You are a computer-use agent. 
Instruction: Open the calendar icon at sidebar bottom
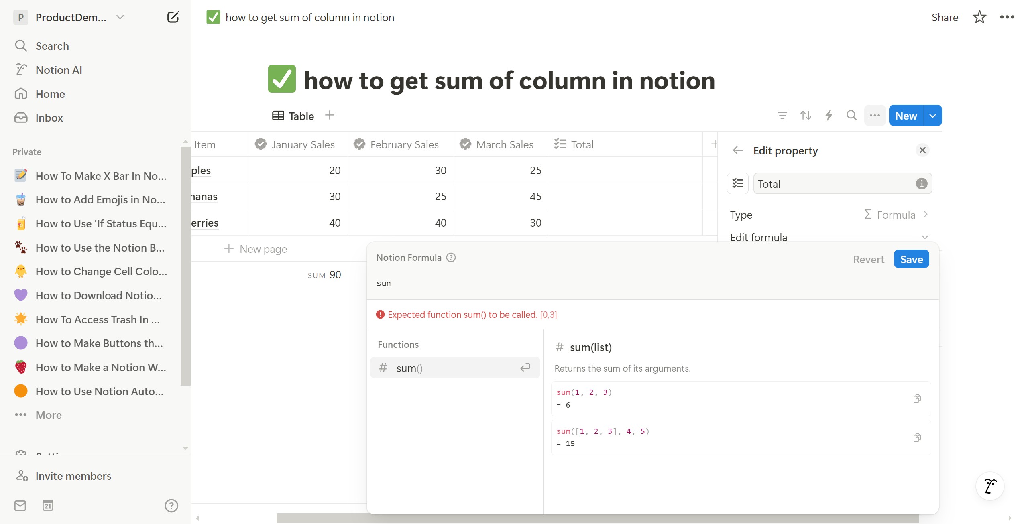click(48, 506)
